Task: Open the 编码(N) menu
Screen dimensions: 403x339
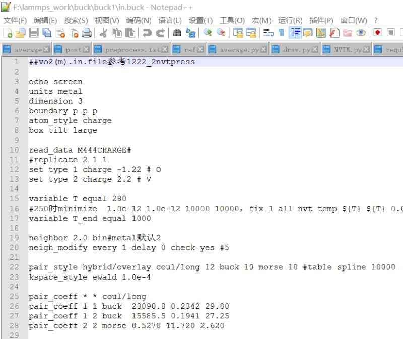Action: 139,20
